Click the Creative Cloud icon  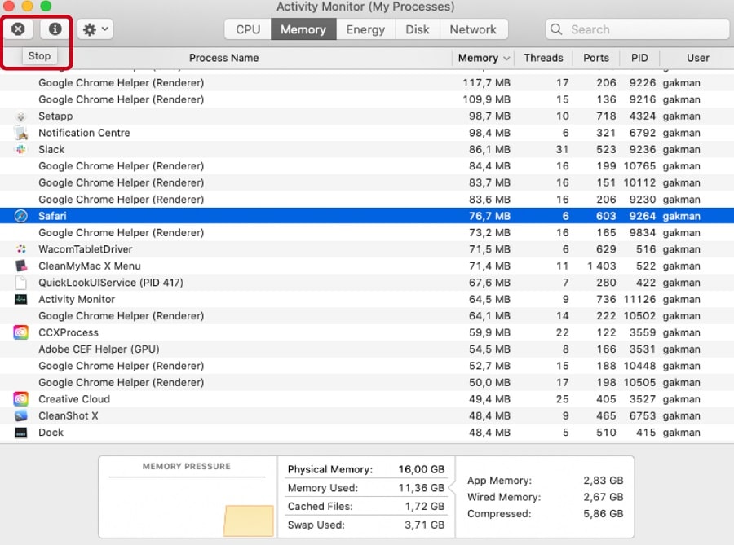click(x=21, y=399)
